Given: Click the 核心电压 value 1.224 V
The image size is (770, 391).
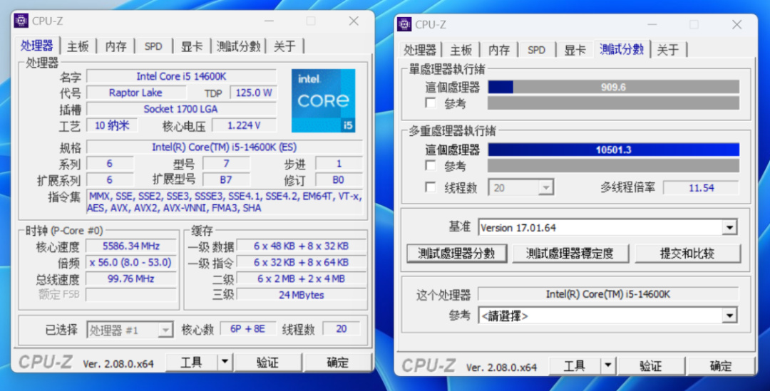Looking at the screenshot, I should 244,125.
